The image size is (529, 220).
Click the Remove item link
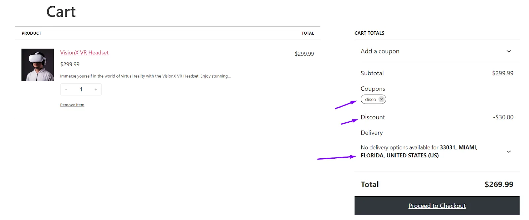tap(72, 105)
